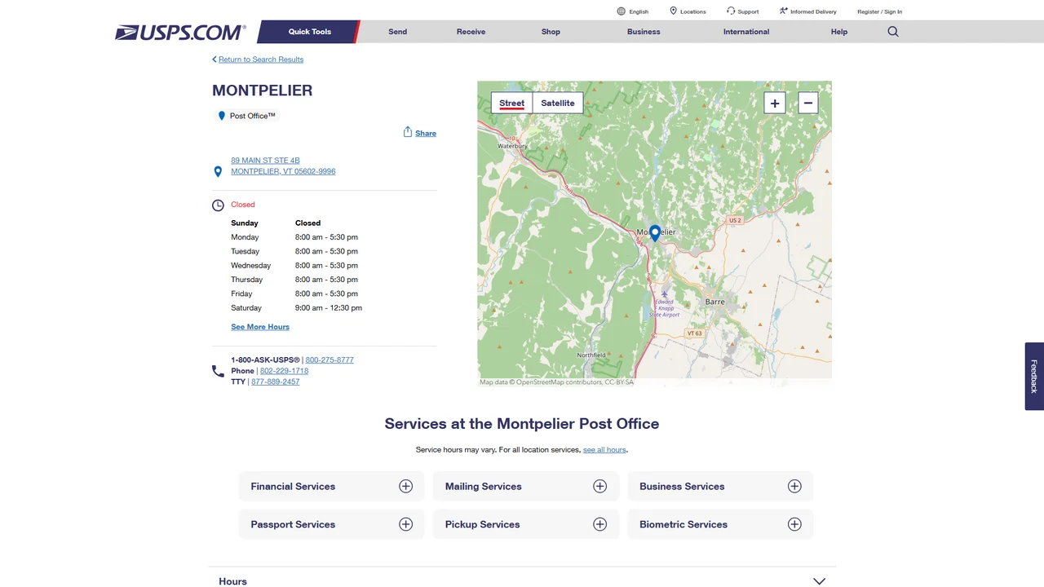Open the Business menu
The image size is (1044, 587).
pyautogui.click(x=644, y=32)
